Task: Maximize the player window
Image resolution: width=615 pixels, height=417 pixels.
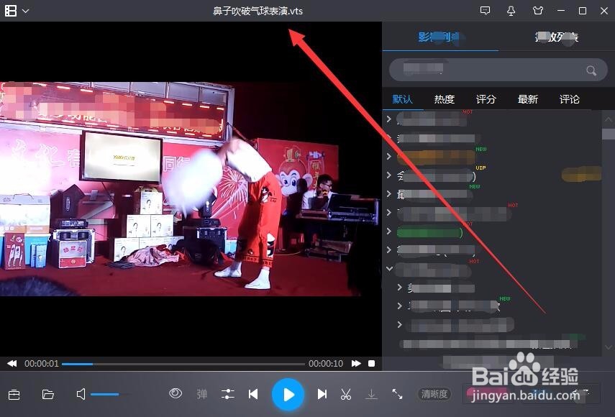Action: click(x=583, y=11)
